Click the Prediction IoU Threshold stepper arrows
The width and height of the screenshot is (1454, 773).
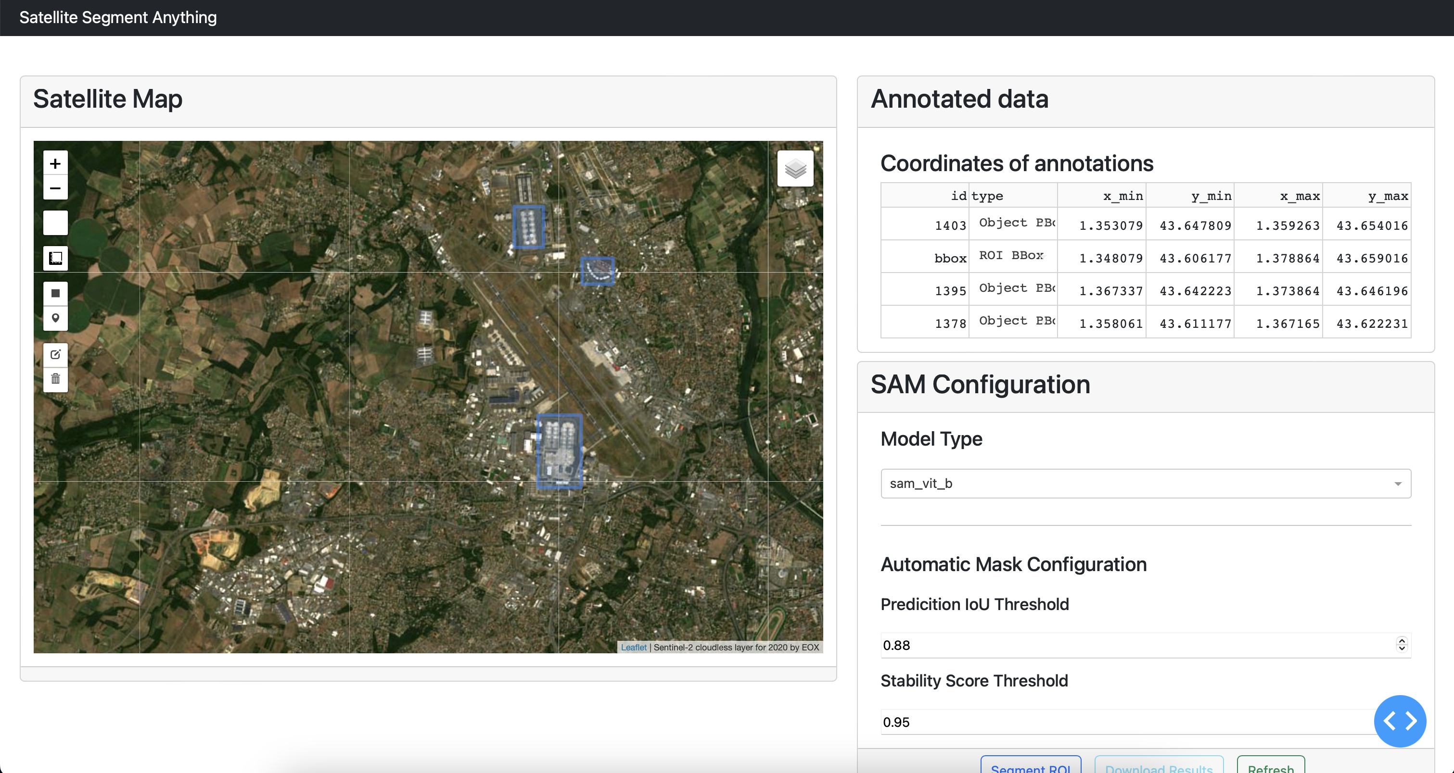coord(1402,645)
